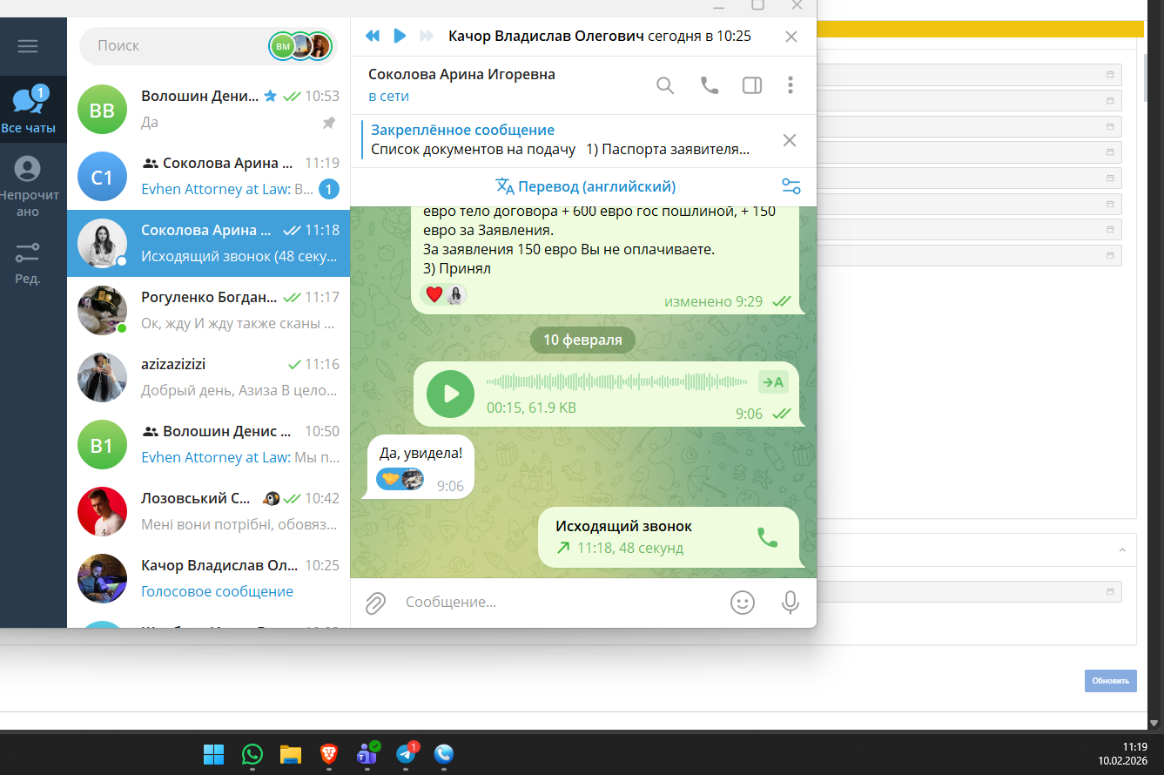Skip to previous track in audio player bar
The width and height of the screenshot is (1164, 775).
tap(373, 36)
